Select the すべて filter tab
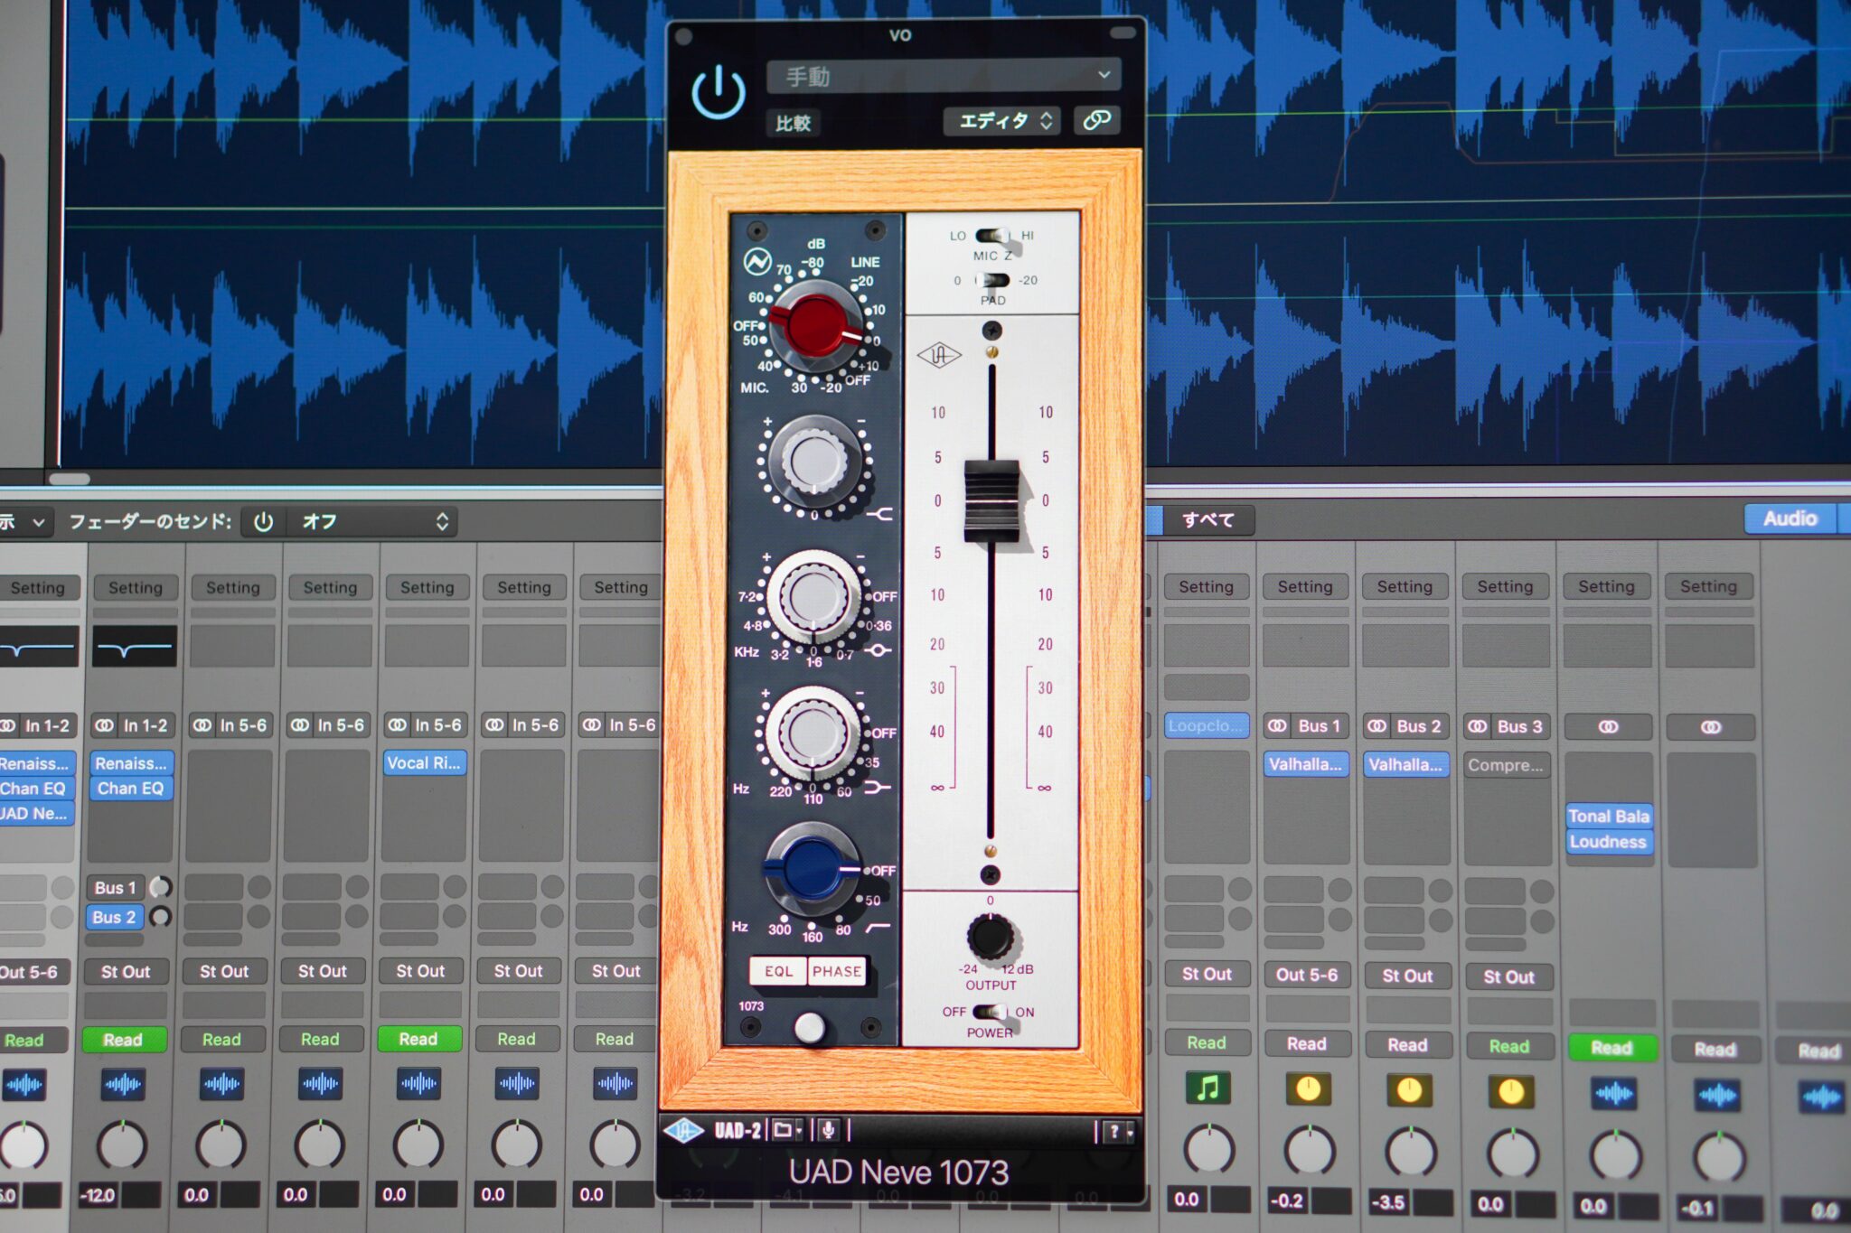This screenshot has width=1851, height=1233. pos(1207,519)
